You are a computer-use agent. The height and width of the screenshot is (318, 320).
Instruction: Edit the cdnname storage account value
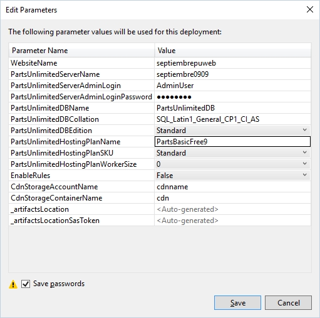(232, 187)
